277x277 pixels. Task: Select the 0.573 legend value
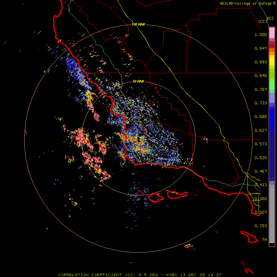click(261, 144)
